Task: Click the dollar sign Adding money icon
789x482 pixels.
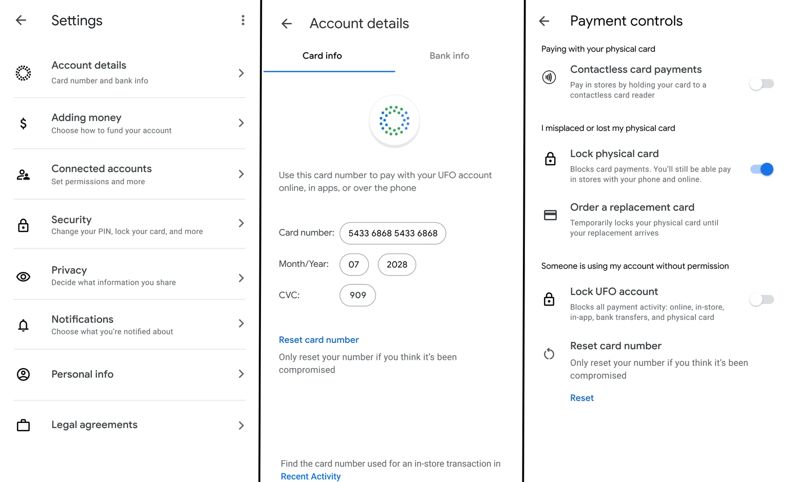Action: click(x=23, y=123)
